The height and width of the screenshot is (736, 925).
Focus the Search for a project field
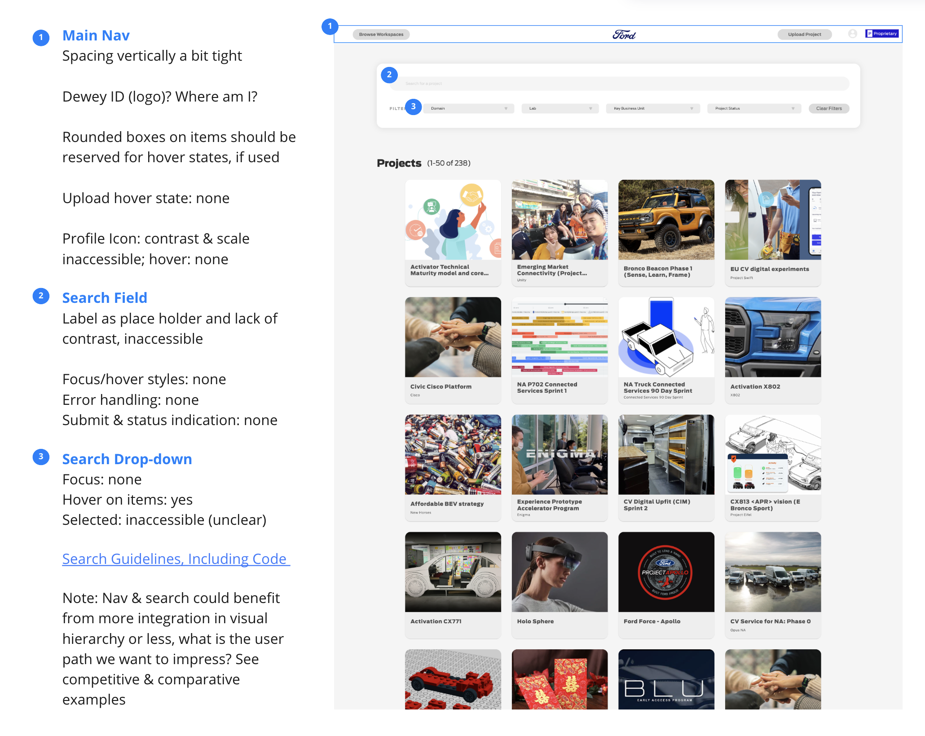click(x=619, y=84)
